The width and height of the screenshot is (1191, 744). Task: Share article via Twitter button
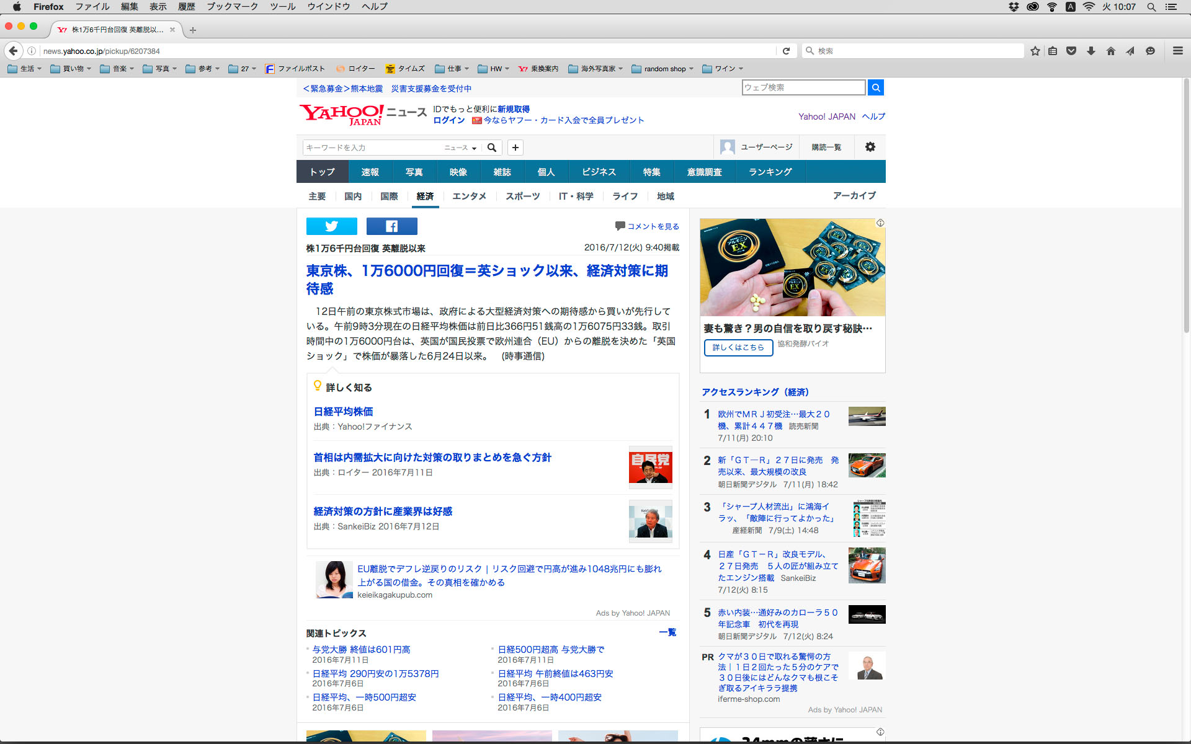click(331, 226)
